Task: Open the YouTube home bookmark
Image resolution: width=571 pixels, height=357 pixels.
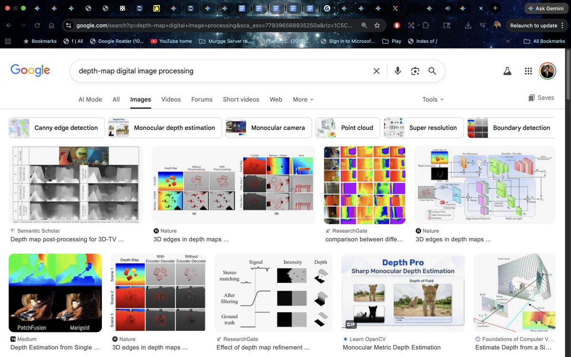Action: 171,41
